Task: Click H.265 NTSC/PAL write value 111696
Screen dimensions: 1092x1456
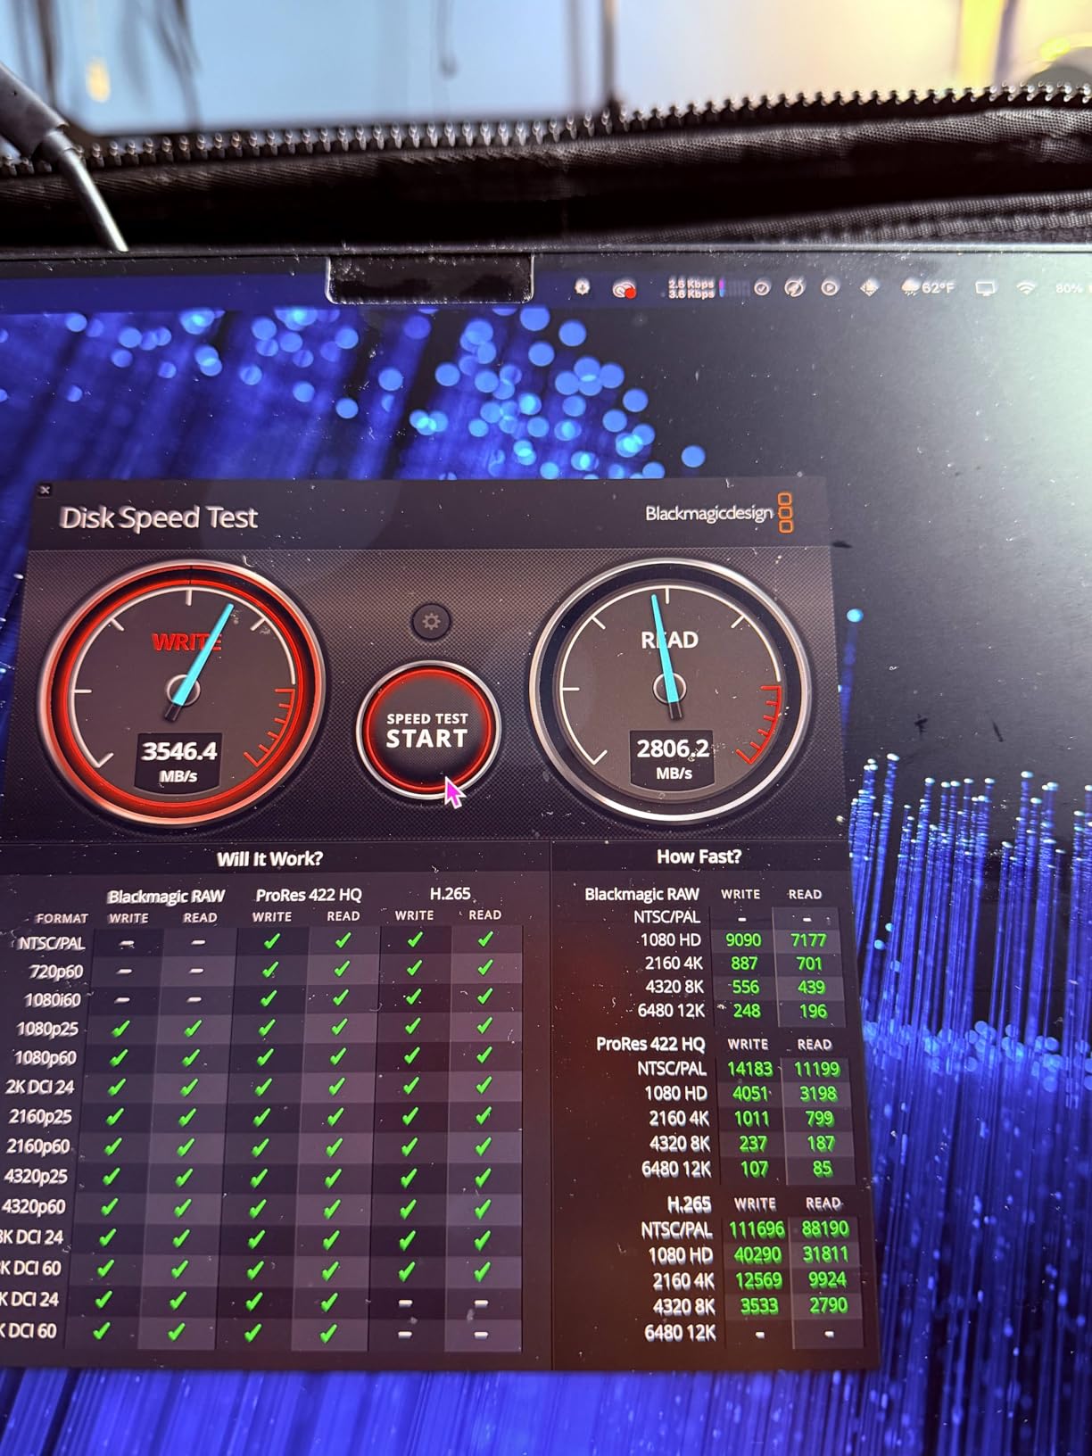Action: [757, 1229]
